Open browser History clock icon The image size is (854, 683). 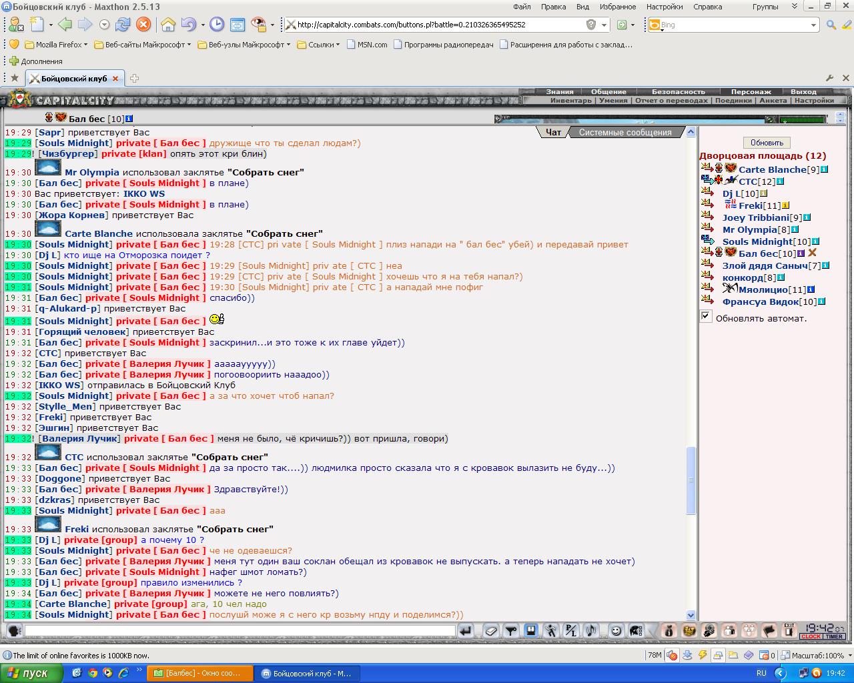(217, 25)
